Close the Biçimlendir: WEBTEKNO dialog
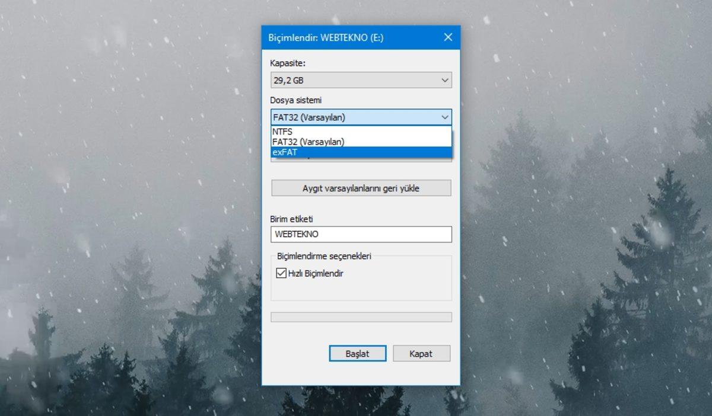The width and height of the screenshot is (712, 416). click(448, 37)
